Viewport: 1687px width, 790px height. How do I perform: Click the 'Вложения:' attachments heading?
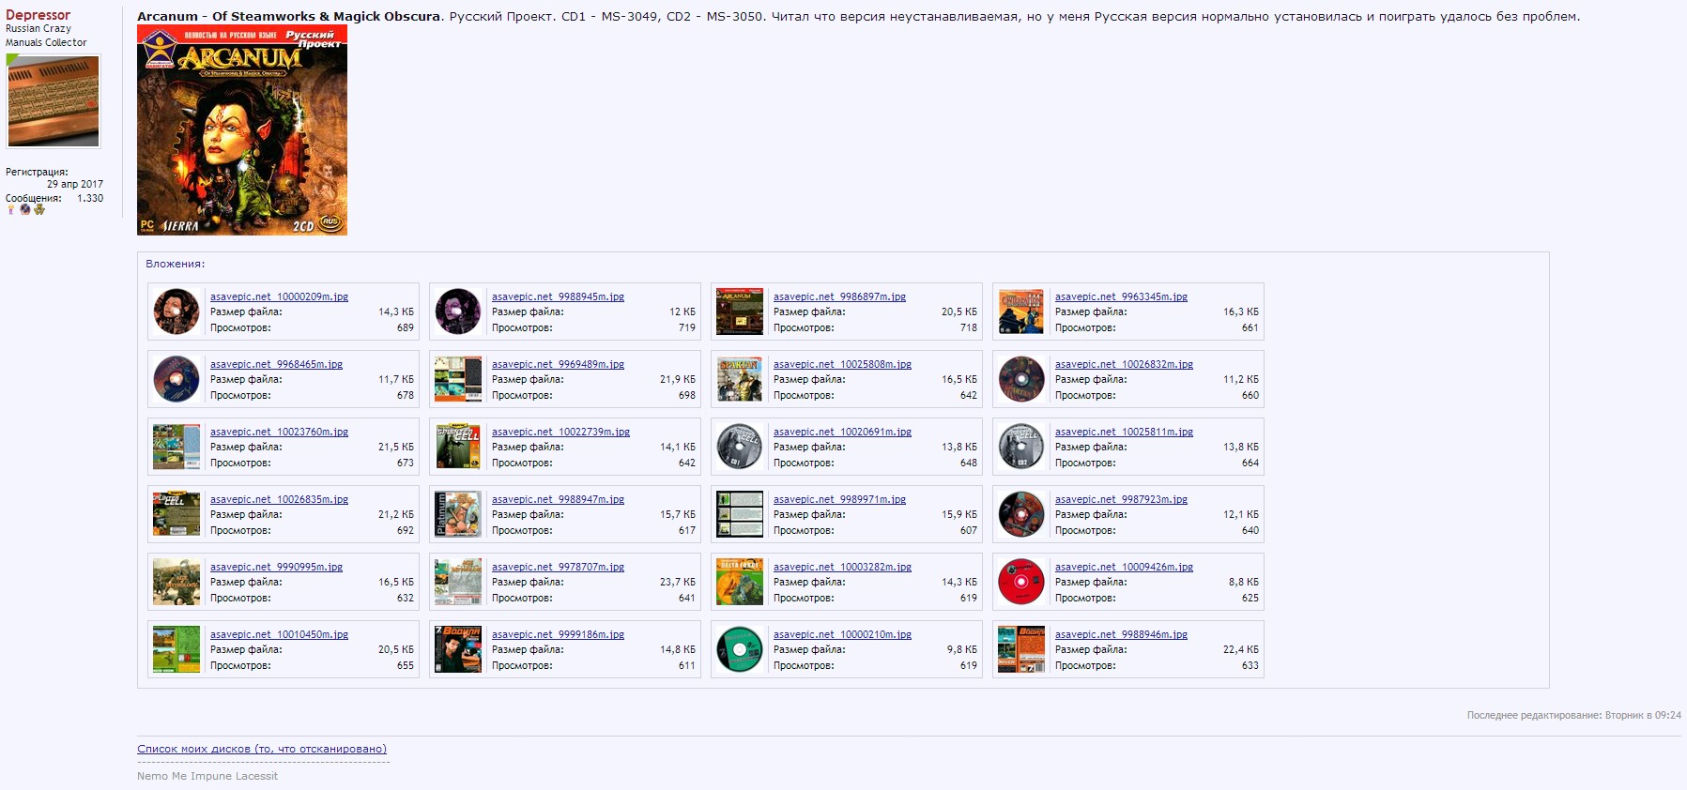tap(176, 264)
